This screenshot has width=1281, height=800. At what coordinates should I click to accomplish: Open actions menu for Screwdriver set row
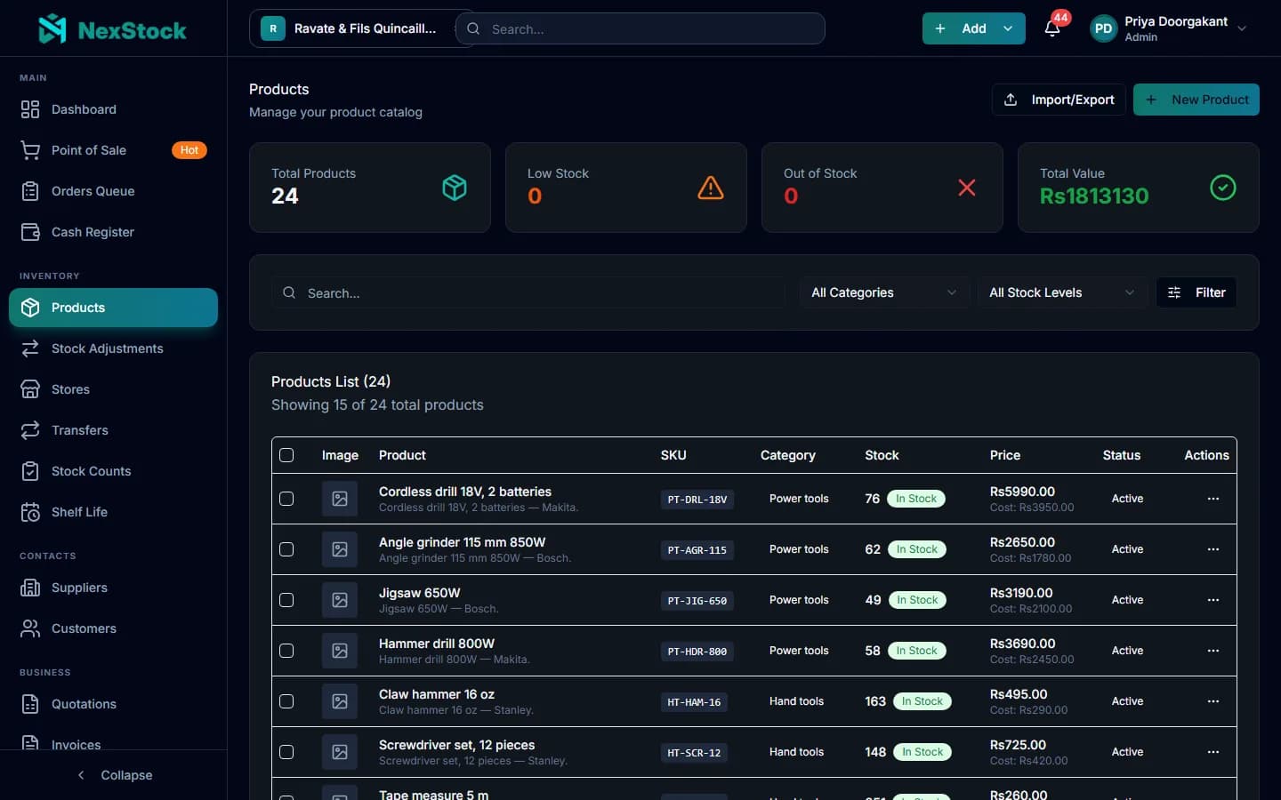pos(1213,752)
